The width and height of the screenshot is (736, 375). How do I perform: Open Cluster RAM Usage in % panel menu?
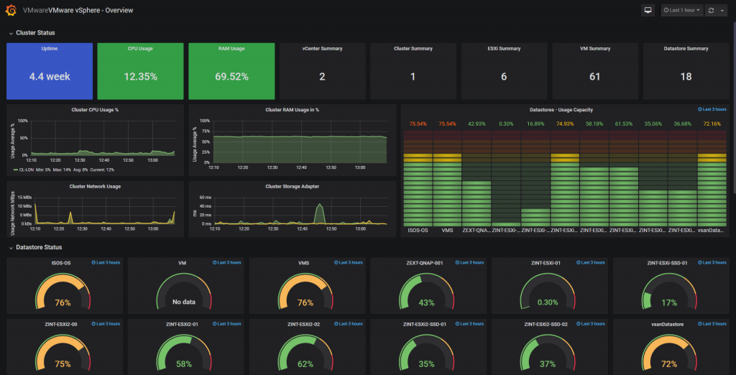coord(292,110)
